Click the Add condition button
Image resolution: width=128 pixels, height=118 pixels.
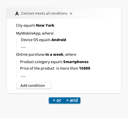pos(34,86)
